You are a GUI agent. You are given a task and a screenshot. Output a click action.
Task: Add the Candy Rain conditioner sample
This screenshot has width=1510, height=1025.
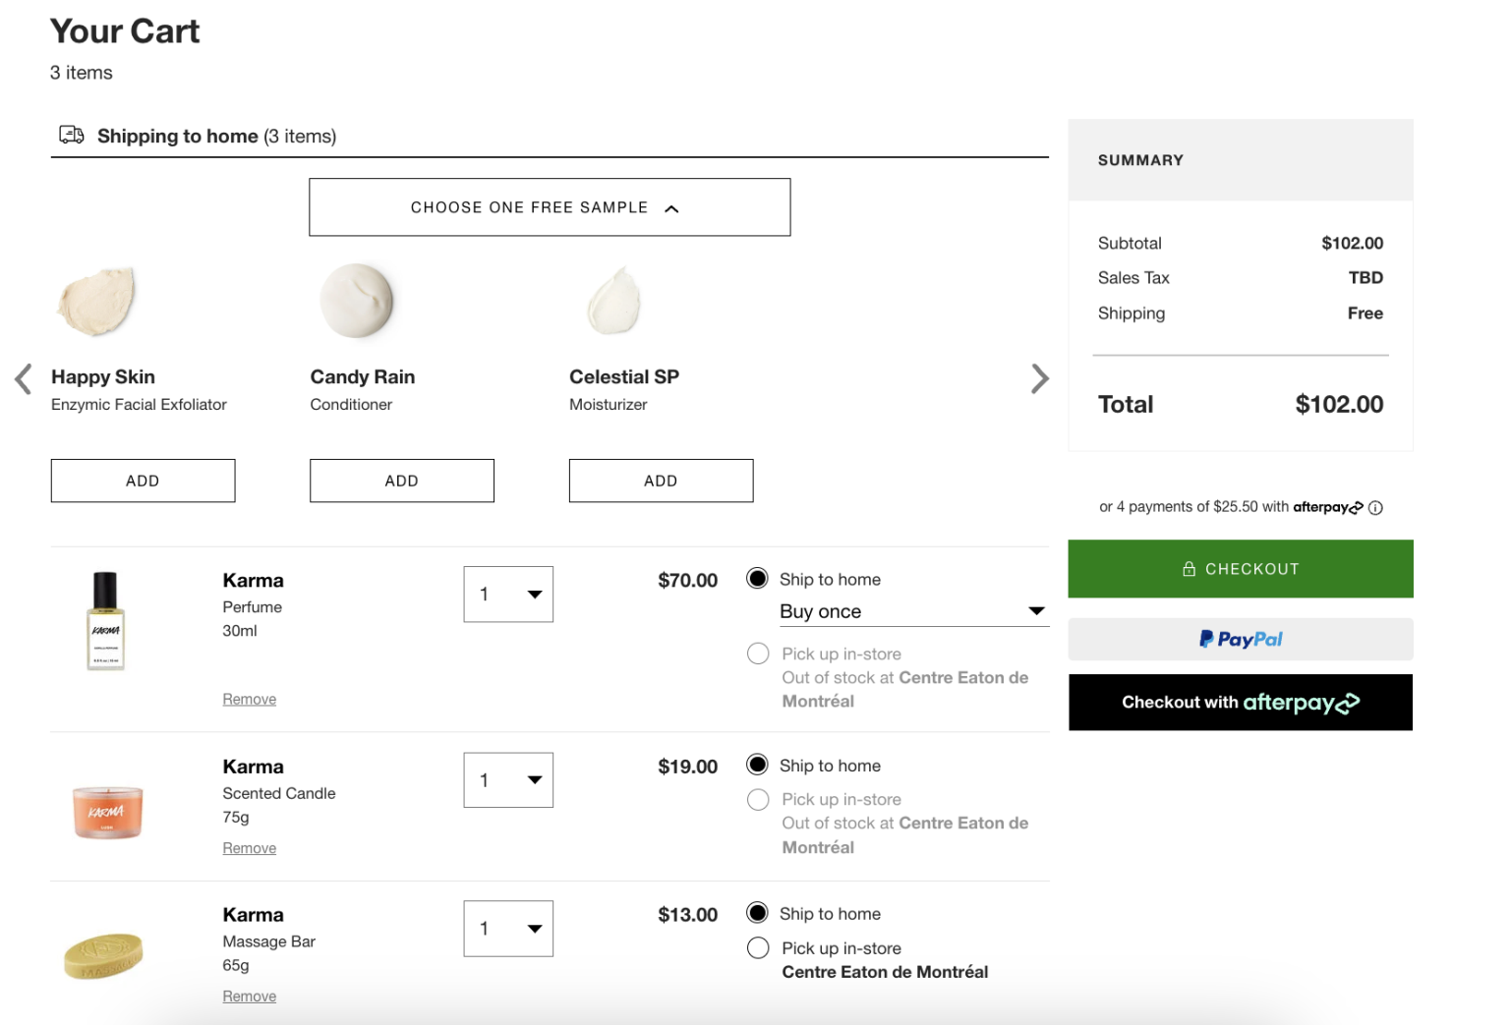click(401, 481)
